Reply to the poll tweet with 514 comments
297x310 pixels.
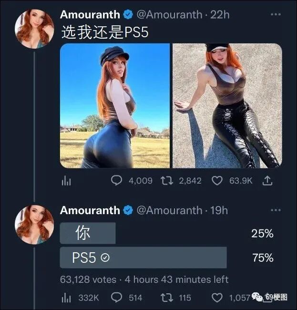126,298
